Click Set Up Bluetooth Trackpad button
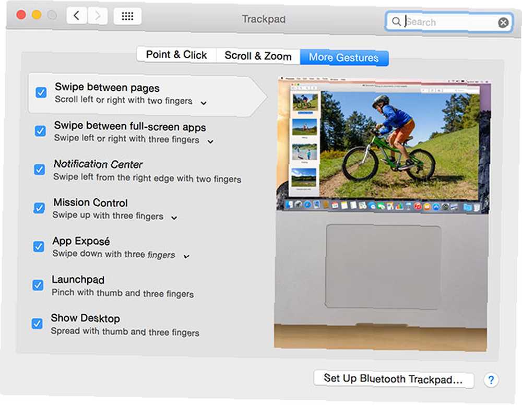This screenshot has height=405, width=522. [x=394, y=379]
